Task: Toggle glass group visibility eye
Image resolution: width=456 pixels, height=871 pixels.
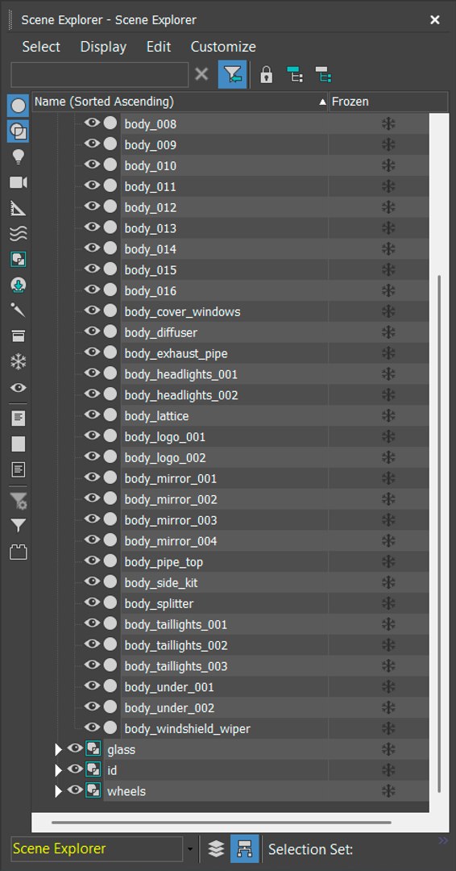Action: (75, 748)
